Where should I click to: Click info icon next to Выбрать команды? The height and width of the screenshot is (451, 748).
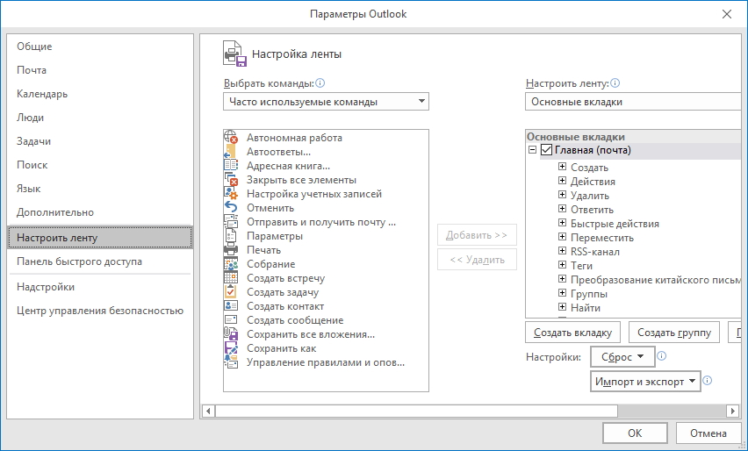(320, 83)
